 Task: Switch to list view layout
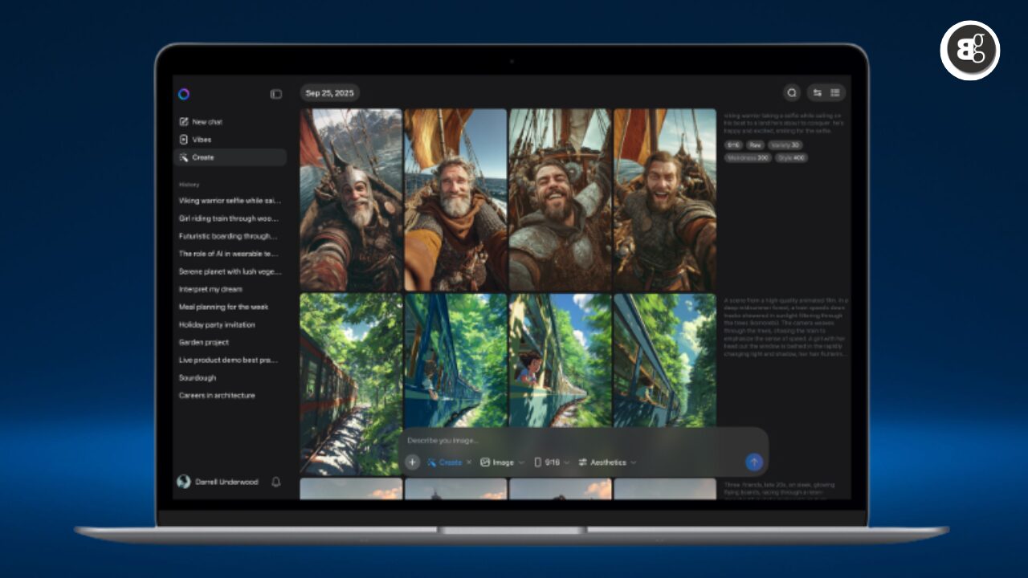coord(835,93)
